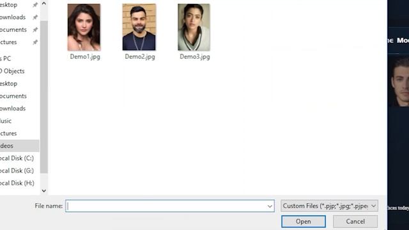Click the Demo1.jpg file name label
The image size is (409, 230).
click(85, 57)
